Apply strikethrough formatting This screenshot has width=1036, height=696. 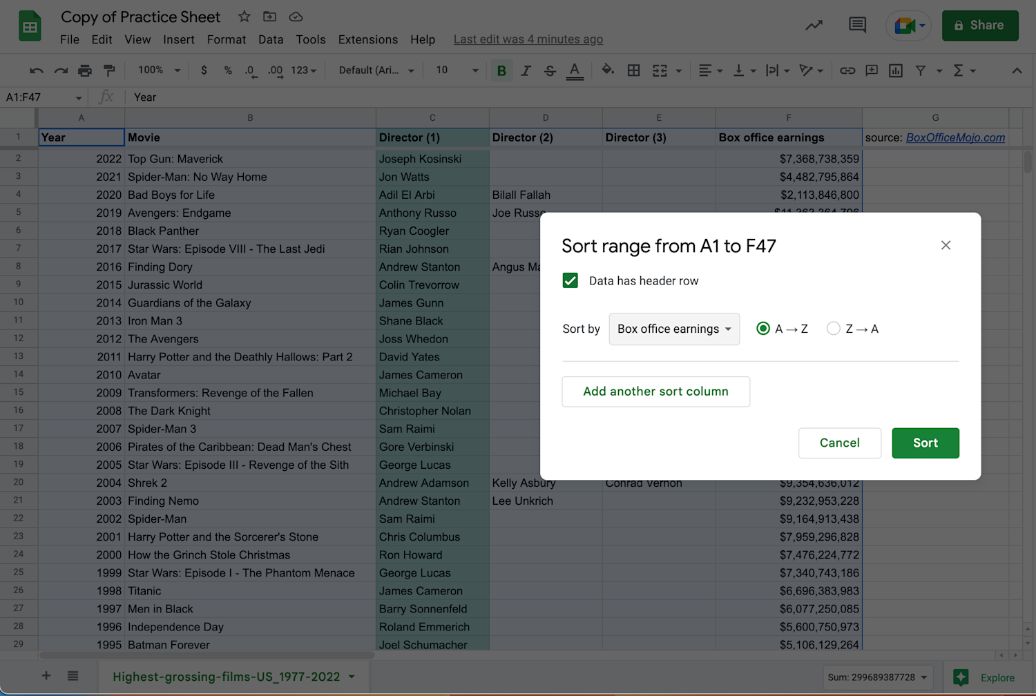click(550, 70)
